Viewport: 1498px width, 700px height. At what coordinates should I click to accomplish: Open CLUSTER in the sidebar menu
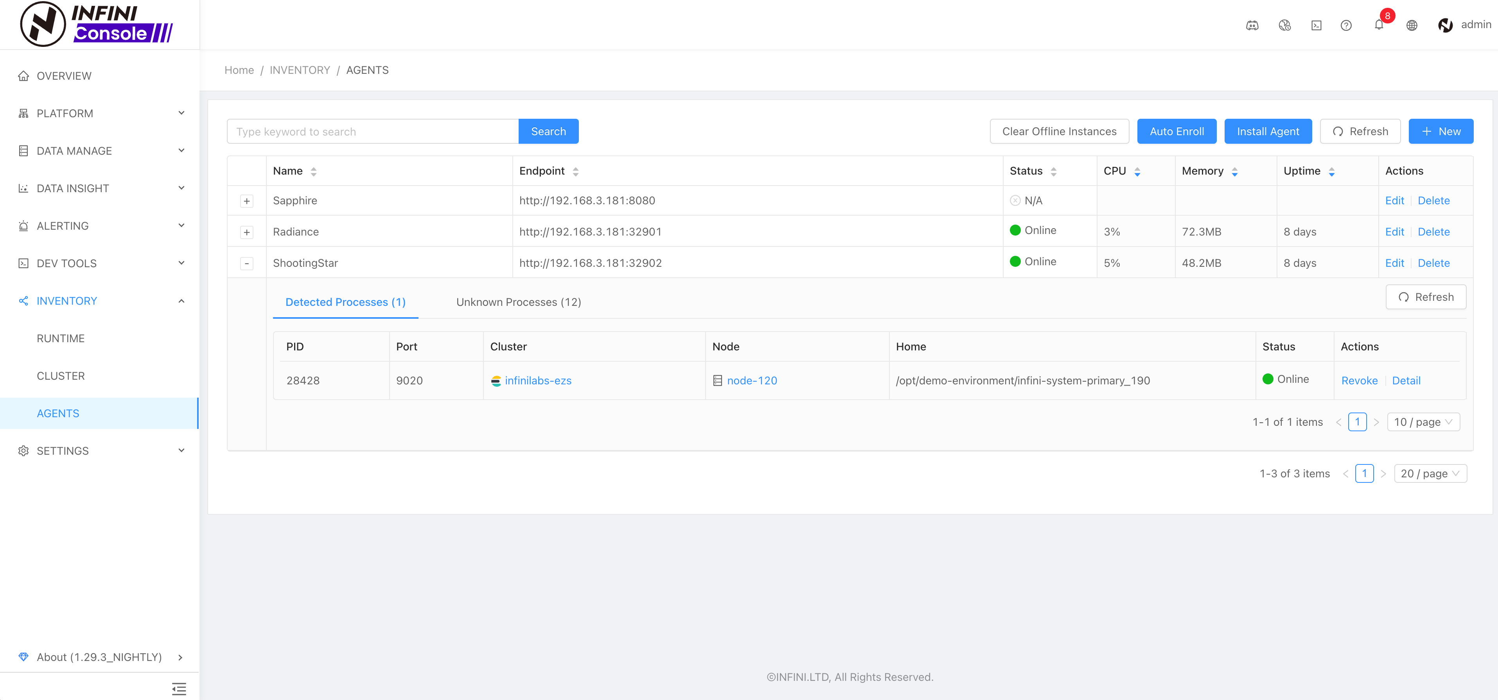(61, 376)
